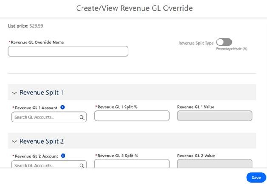Collapse the Revenue Split 1 section
Image resolution: width=267 pixels, height=184 pixels.
(14, 93)
